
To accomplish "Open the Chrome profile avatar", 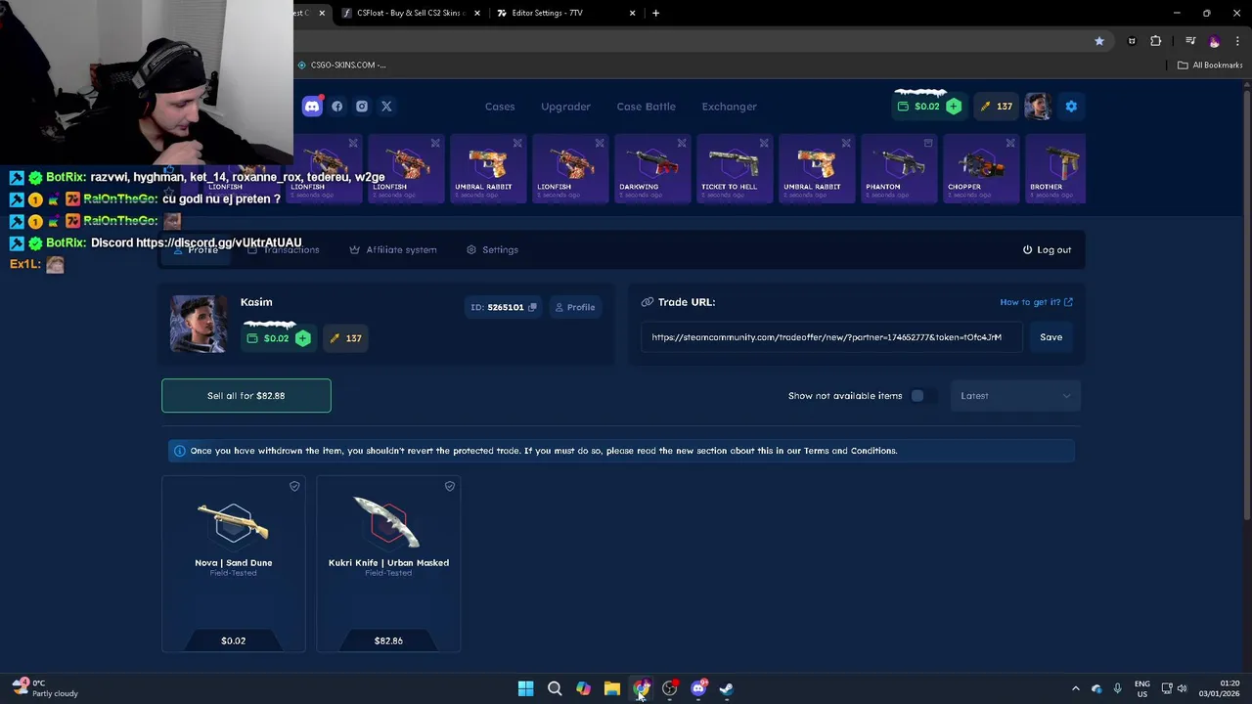I will point(1214,41).
